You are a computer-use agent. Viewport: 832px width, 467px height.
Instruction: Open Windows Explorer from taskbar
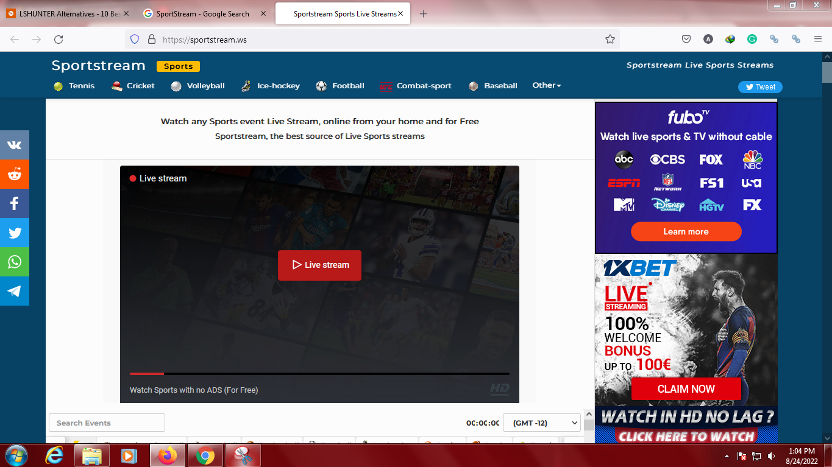click(92, 455)
